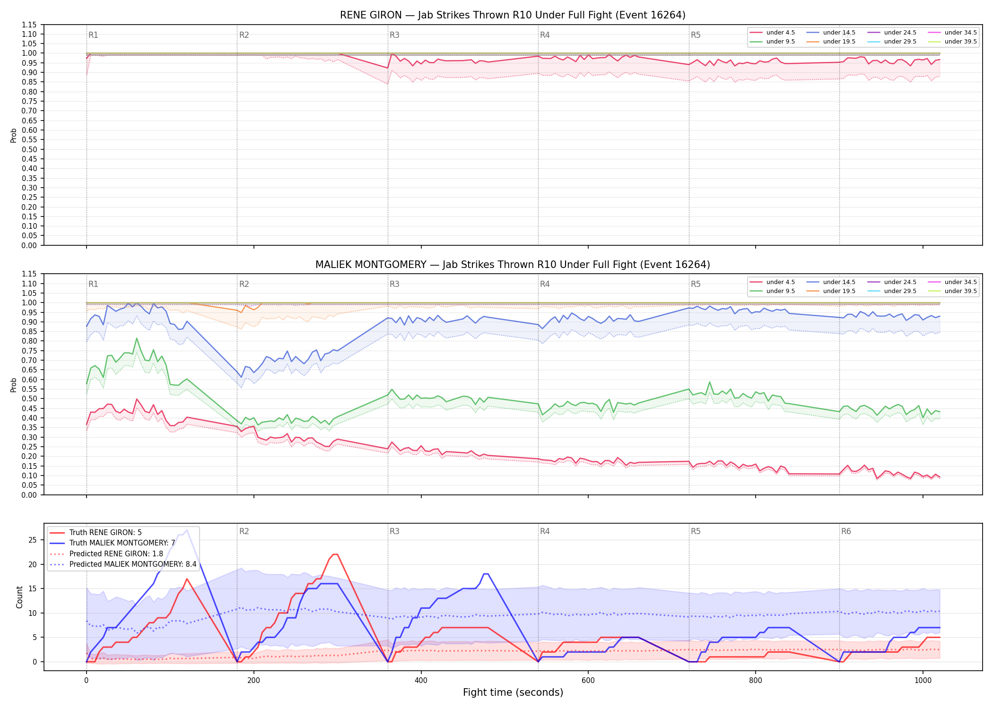Click the R1 round marker in Maliek Montgomery chart
The height and width of the screenshot is (709, 993).
point(93,284)
